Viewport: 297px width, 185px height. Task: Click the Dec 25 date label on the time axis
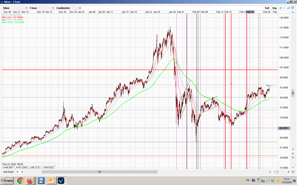pyautogui.click(x=63, y=12)
